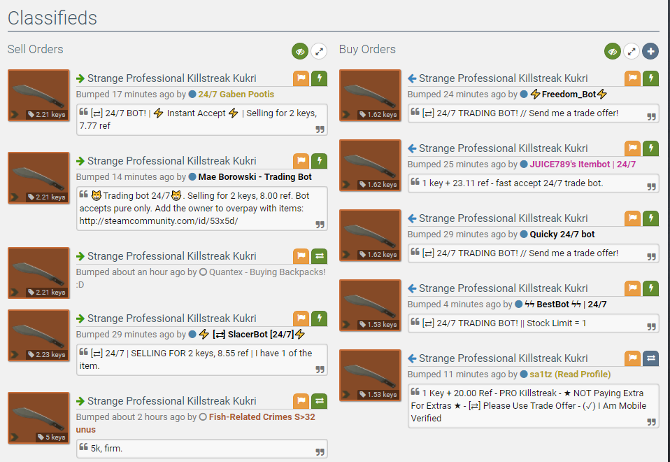The width and height of the screenshot is (670, 462).
Task: Open 24/7 Gaben Pootis profile
Action: coord(236,94)
